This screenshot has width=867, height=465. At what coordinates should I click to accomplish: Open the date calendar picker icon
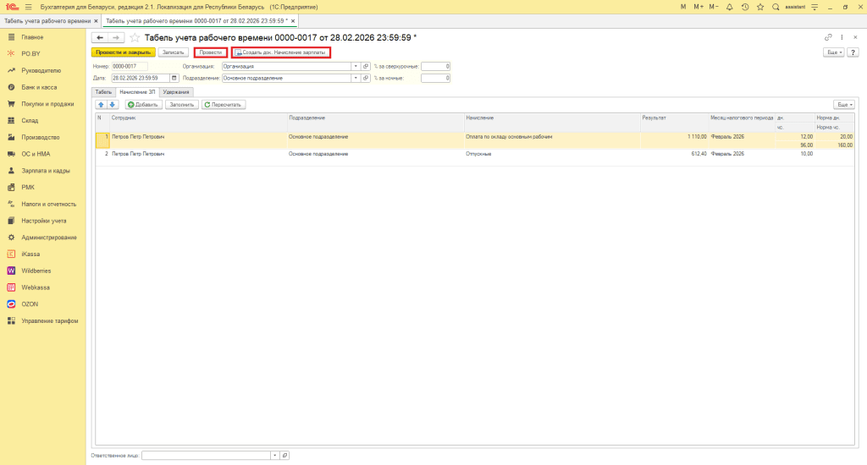pos(174,79)
